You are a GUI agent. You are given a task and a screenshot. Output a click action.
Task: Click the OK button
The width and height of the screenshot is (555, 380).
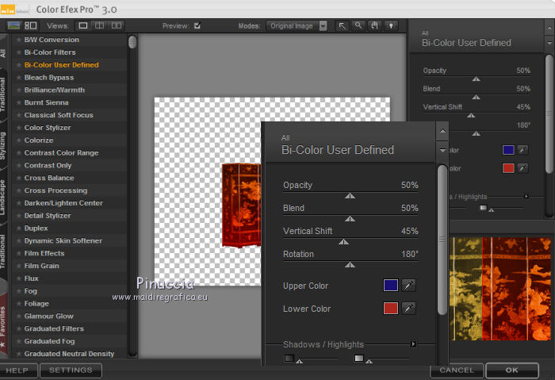[x=511, y=370]
